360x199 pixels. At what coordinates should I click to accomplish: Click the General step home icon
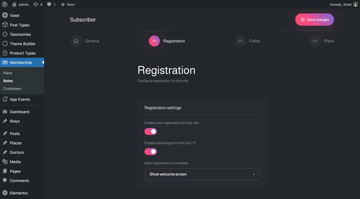coord(76,41)
